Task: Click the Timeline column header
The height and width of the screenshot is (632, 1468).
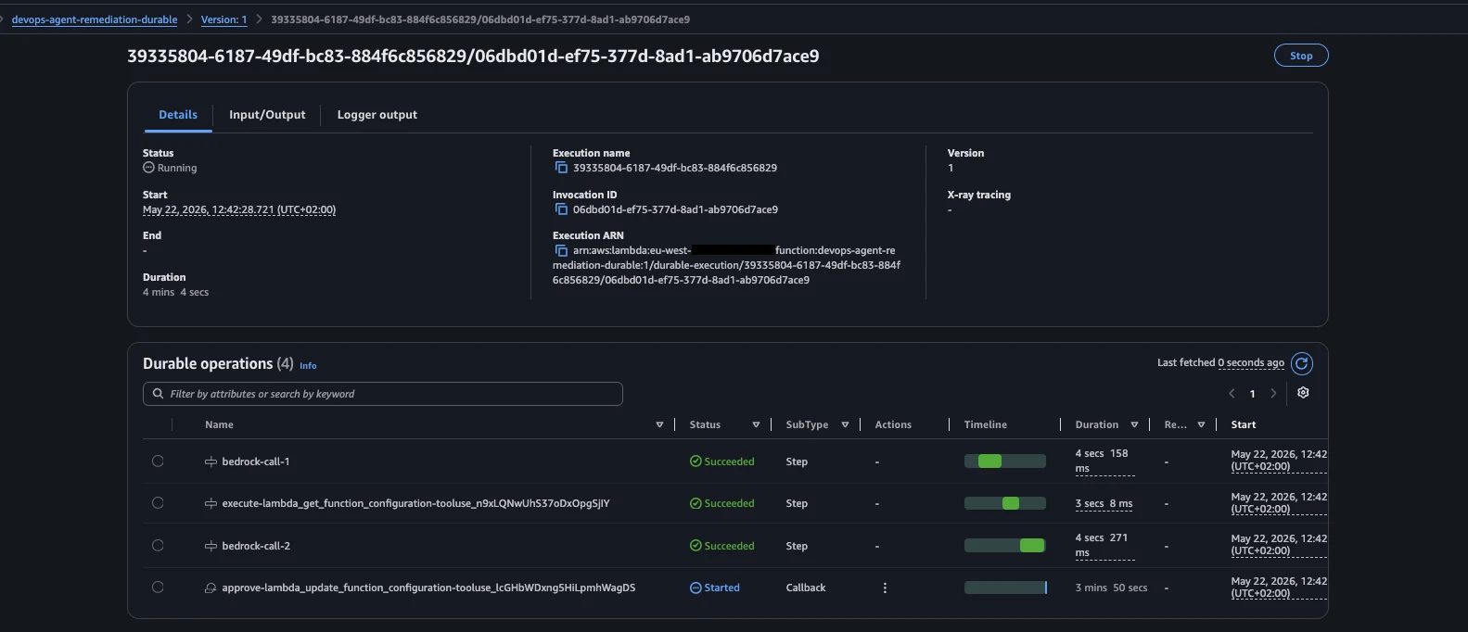Action: coord(985,424)
